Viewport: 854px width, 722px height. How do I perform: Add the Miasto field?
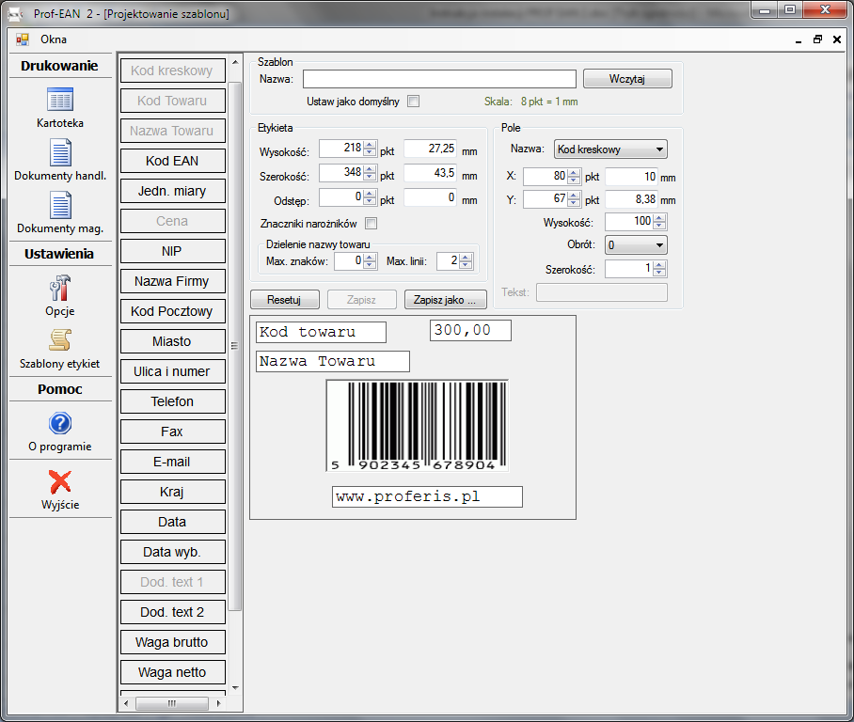(x=172, y=341)
